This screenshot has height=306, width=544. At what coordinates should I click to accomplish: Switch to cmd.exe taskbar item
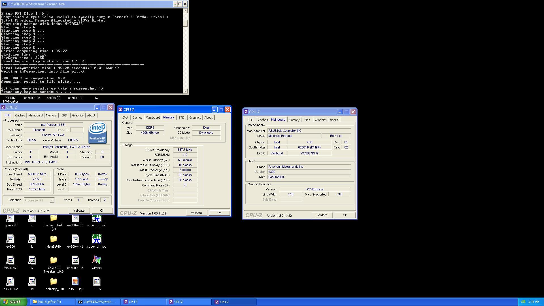click(98, 302)
